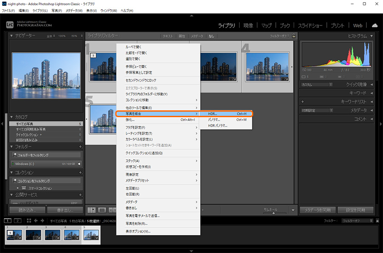This screenshot has width=383, height=253.
Task: Hide the top module picker with the top arrow
Action: (x=191, y=16)
